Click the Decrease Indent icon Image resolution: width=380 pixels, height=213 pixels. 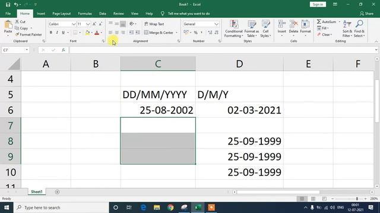coord(131,33)
